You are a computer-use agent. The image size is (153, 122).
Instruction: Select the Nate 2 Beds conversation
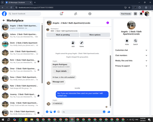(x=21, y=87)
